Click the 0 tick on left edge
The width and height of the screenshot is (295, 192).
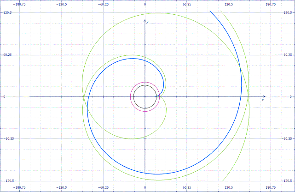(x=4, y=97)
